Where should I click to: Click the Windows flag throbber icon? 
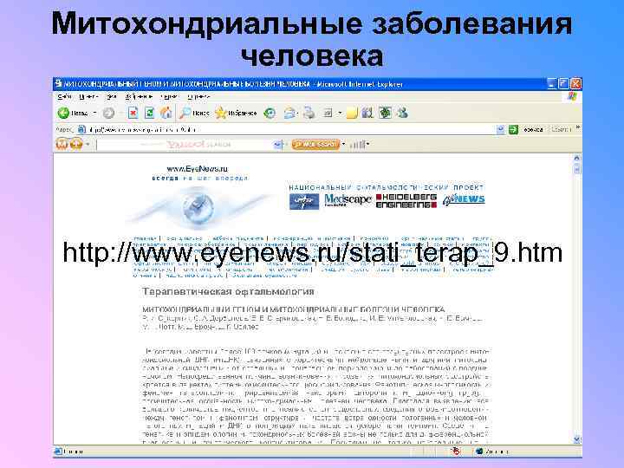coord(572,97)
